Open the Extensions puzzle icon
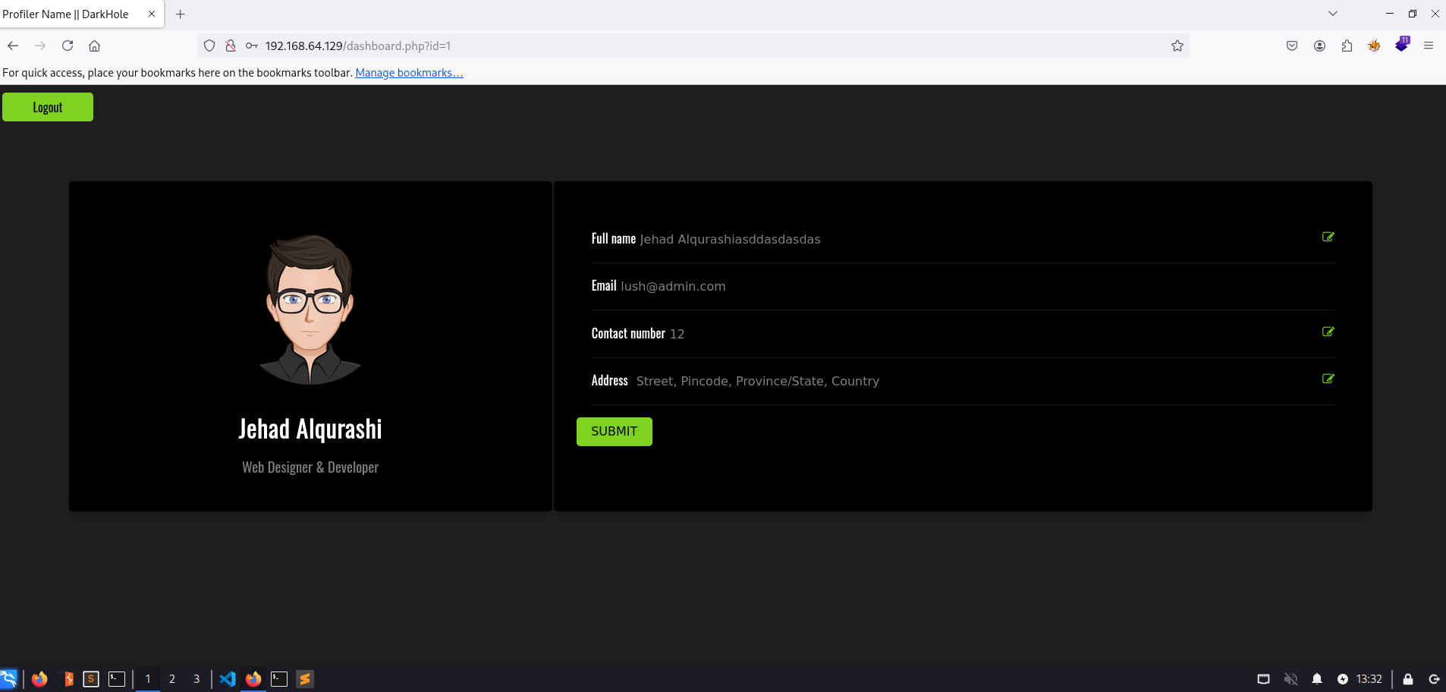This screenshot has width=1446, height=692. click(1347, 46)
